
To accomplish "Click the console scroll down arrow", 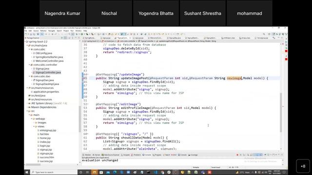I will [283, 164].
